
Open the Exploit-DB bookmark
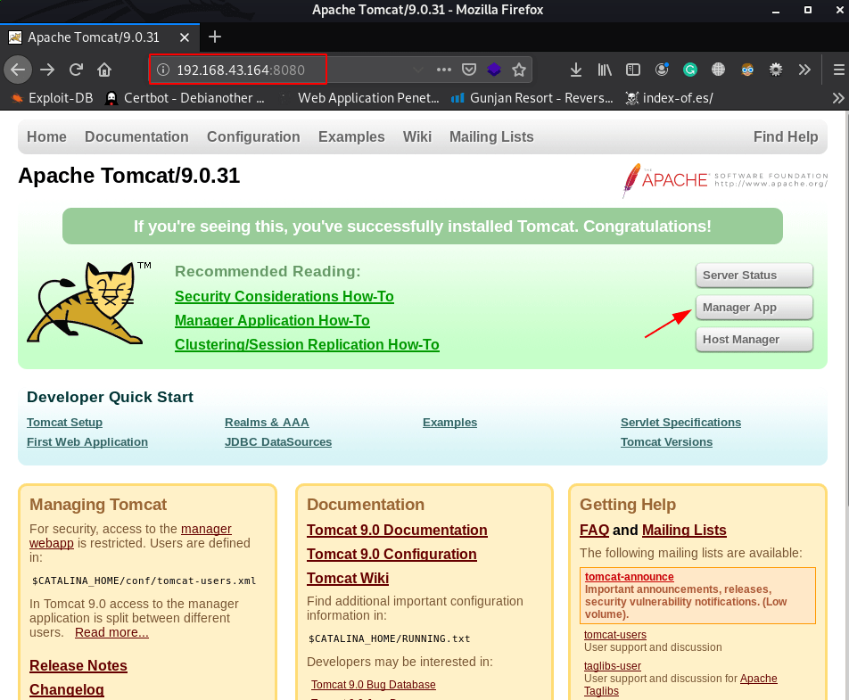coord(54,98)
